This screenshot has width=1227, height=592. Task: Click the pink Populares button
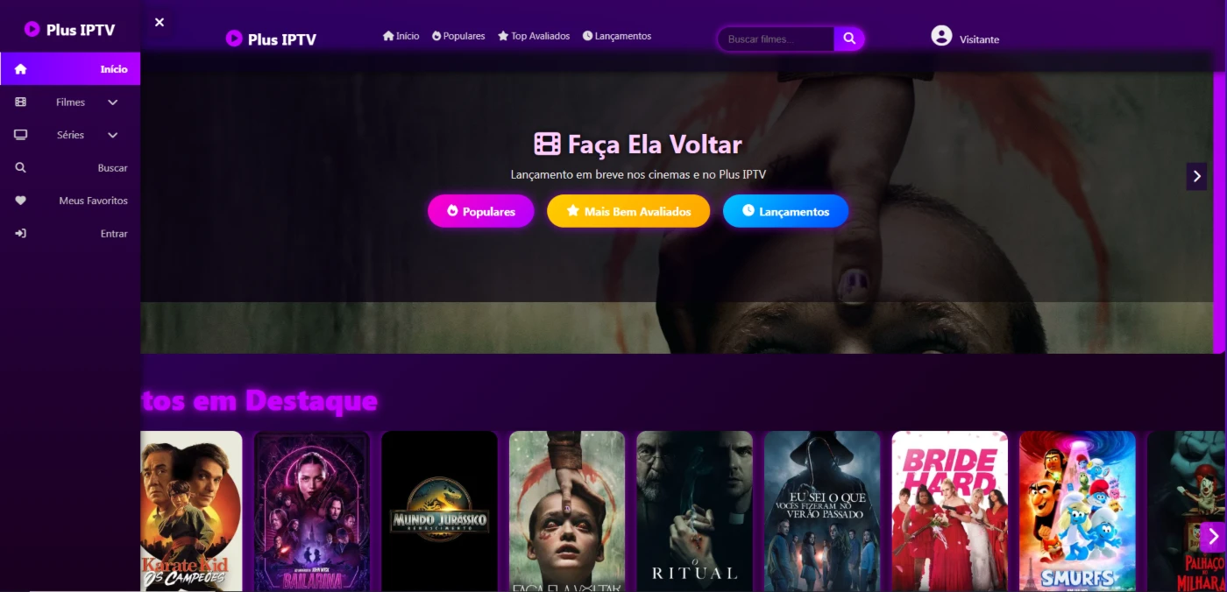pos(480,211)
